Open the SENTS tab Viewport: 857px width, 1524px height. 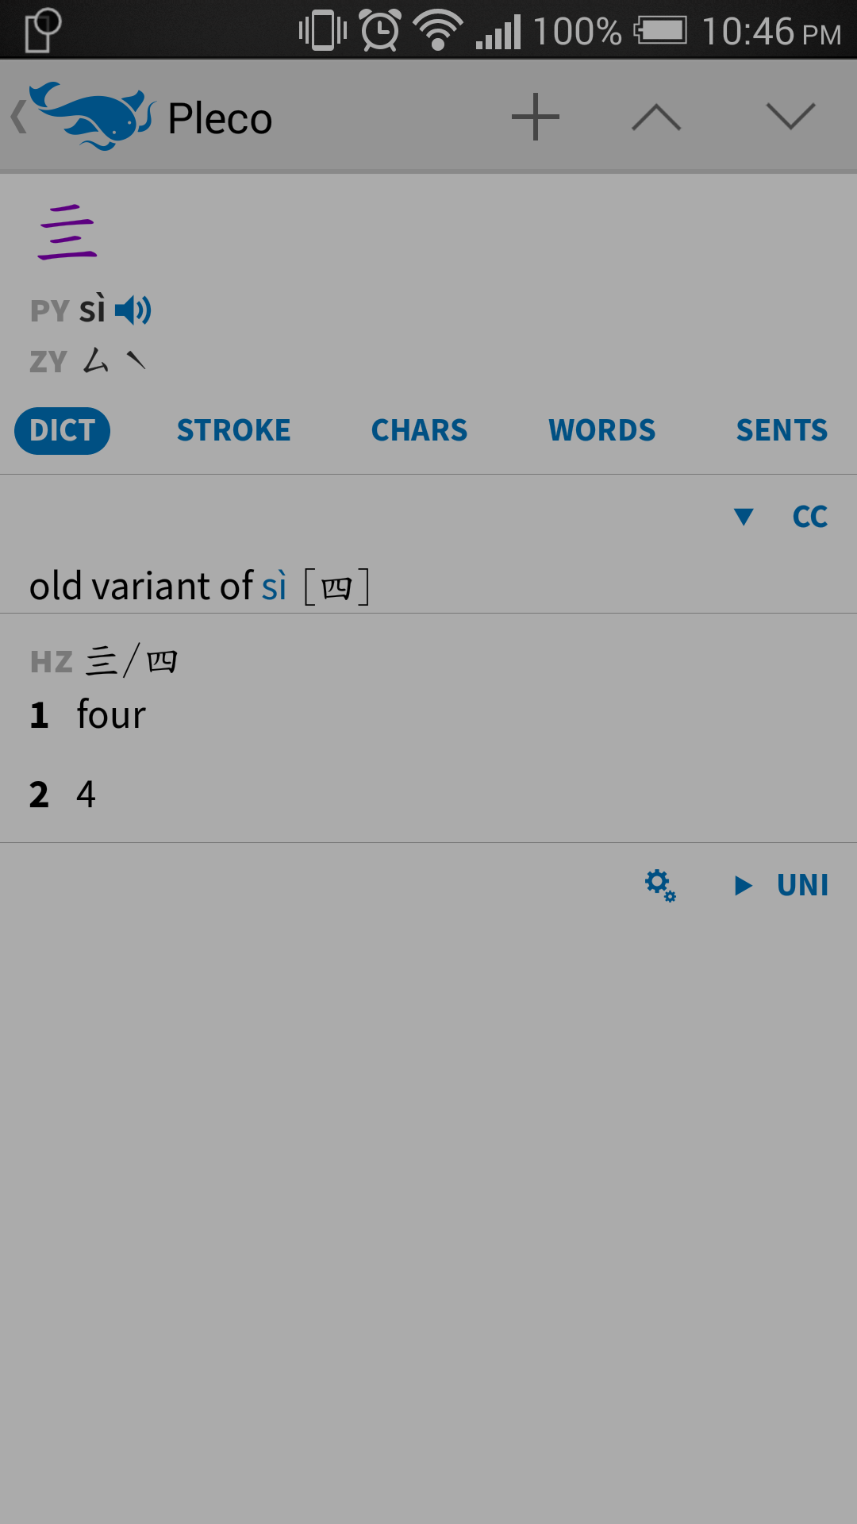[782, 430]
